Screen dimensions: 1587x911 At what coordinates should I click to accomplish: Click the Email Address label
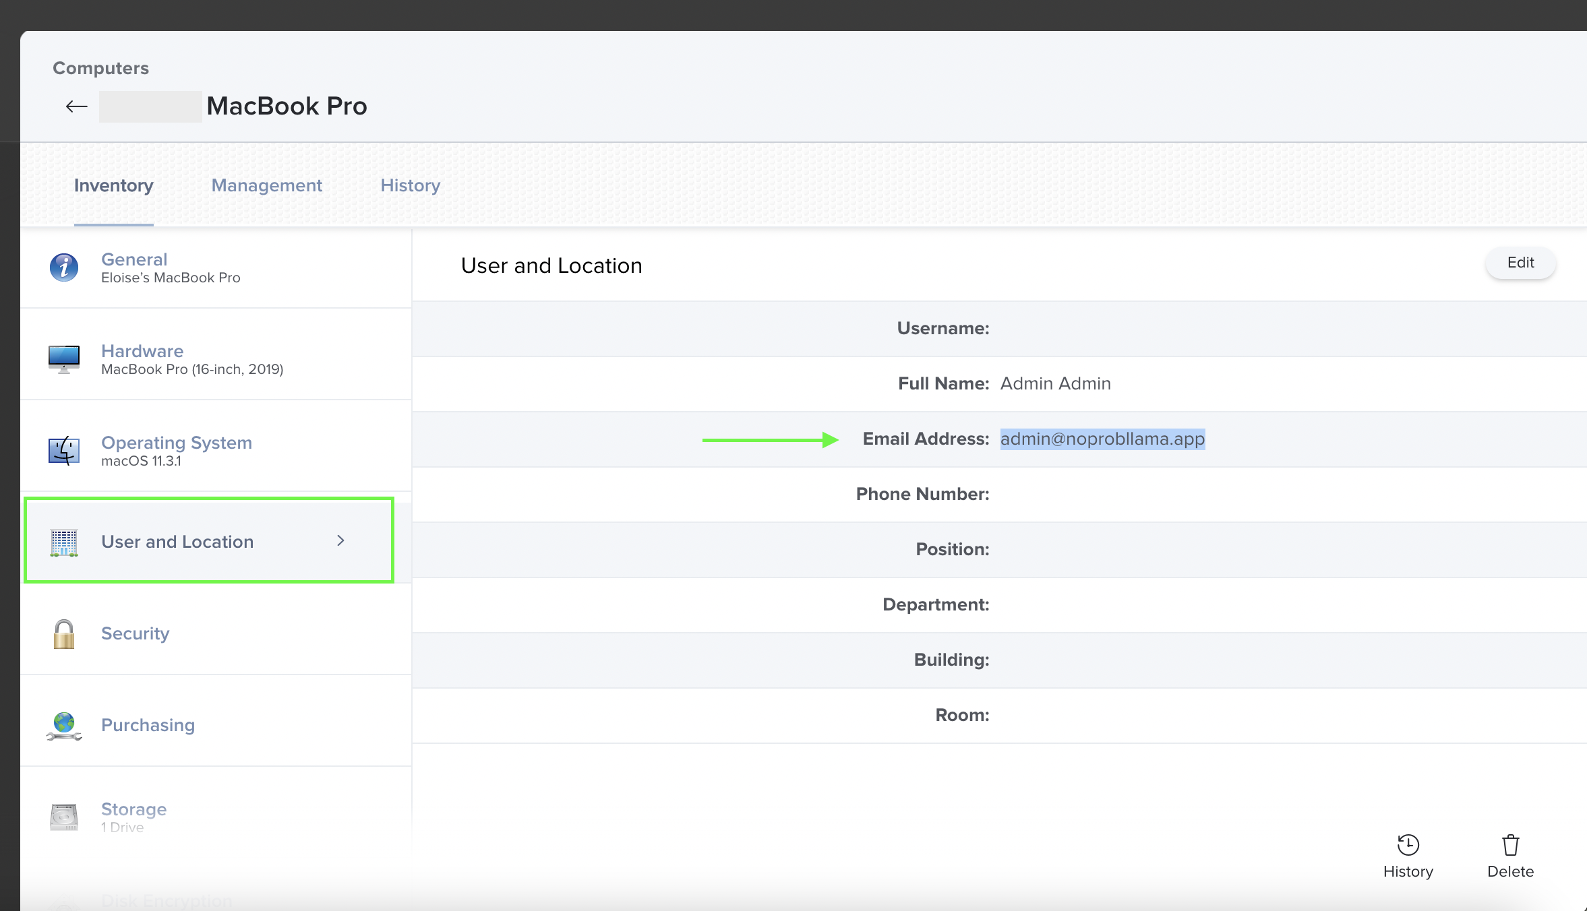point(926,439)
